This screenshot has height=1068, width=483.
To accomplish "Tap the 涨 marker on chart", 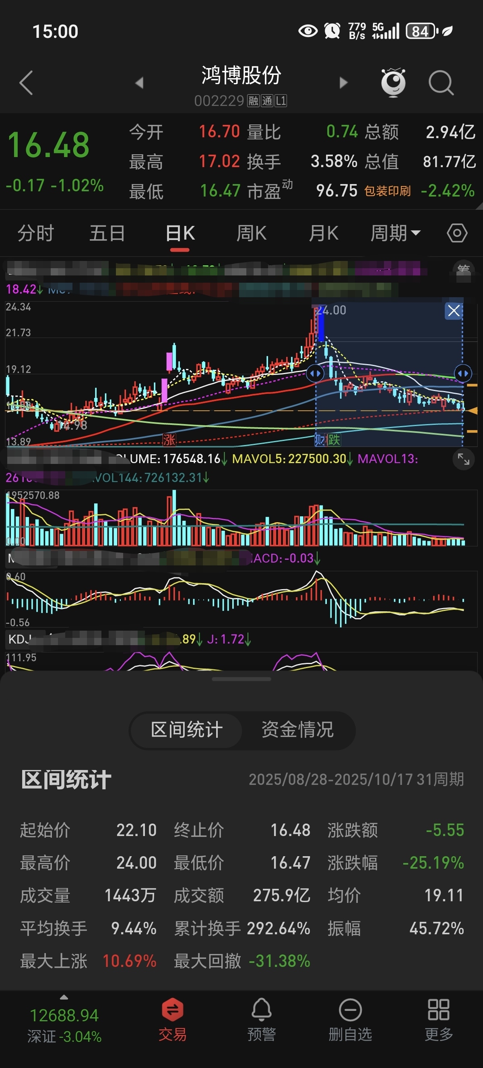I will pos(169,439).
